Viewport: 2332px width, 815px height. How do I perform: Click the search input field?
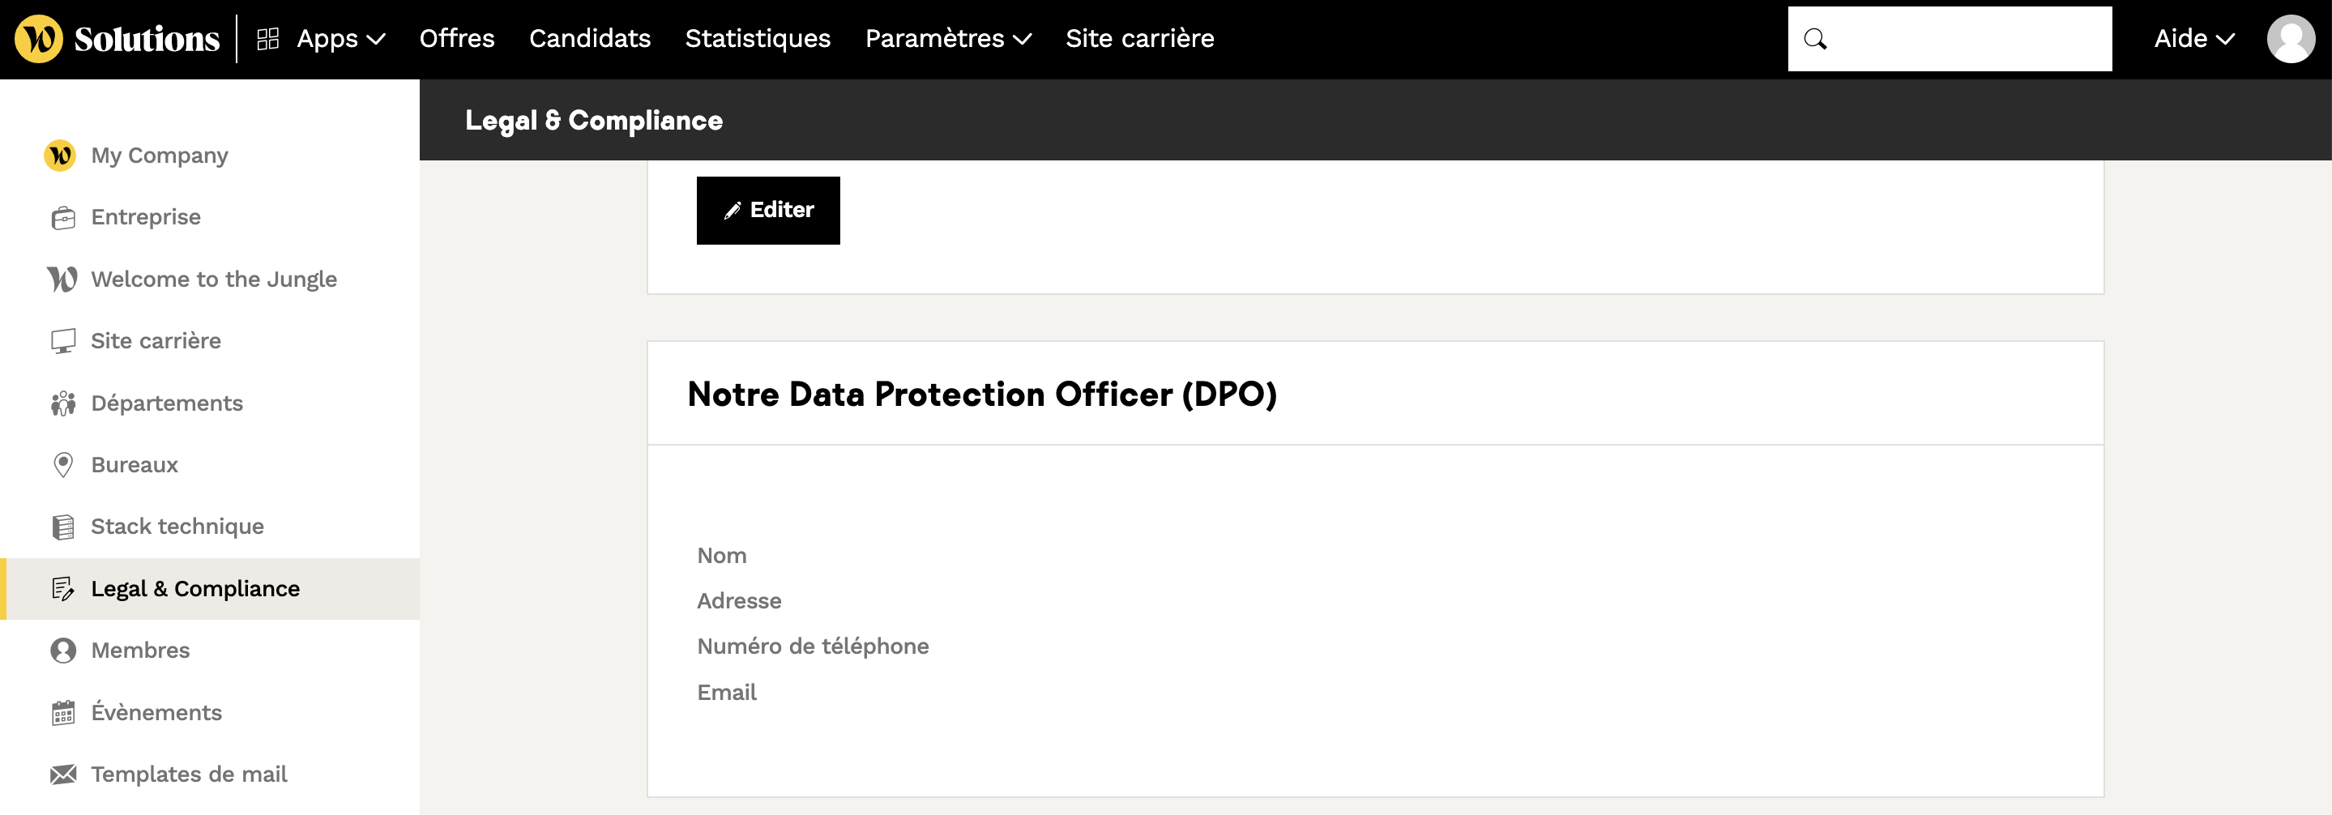pyautogui.click(x=1964, y=39)
